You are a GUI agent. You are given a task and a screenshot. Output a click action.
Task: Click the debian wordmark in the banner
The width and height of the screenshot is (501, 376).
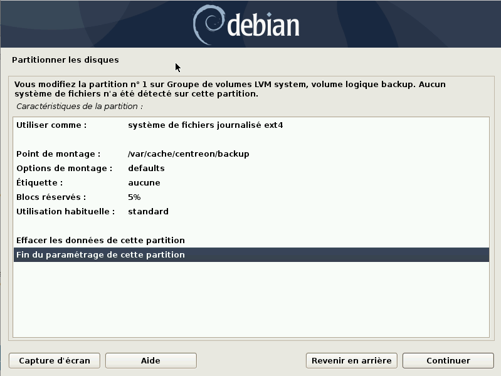[263, 26]
